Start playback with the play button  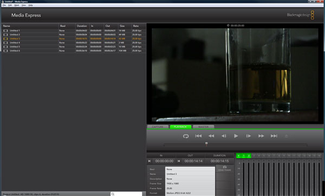point(236,136)
